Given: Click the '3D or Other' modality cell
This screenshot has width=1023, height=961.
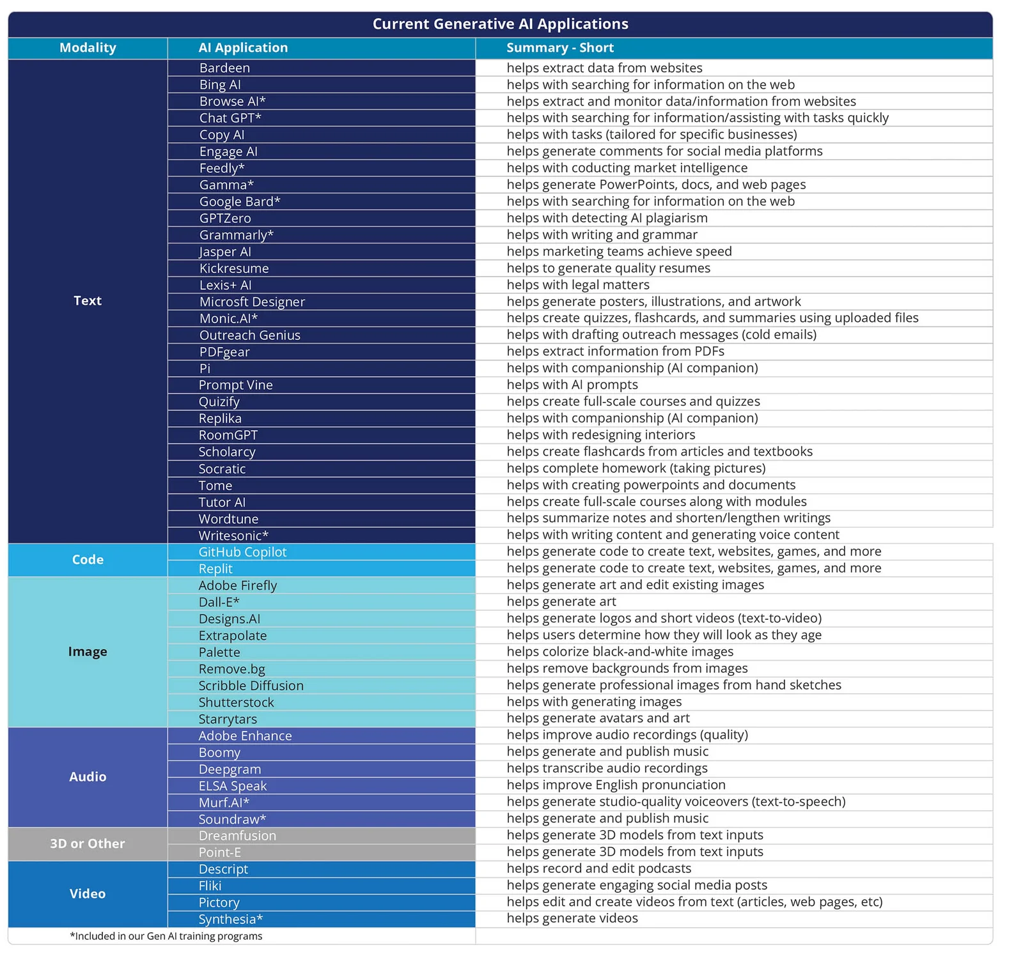Looking at the screenshot, I should pyautogui.click(x=88, y=843).
